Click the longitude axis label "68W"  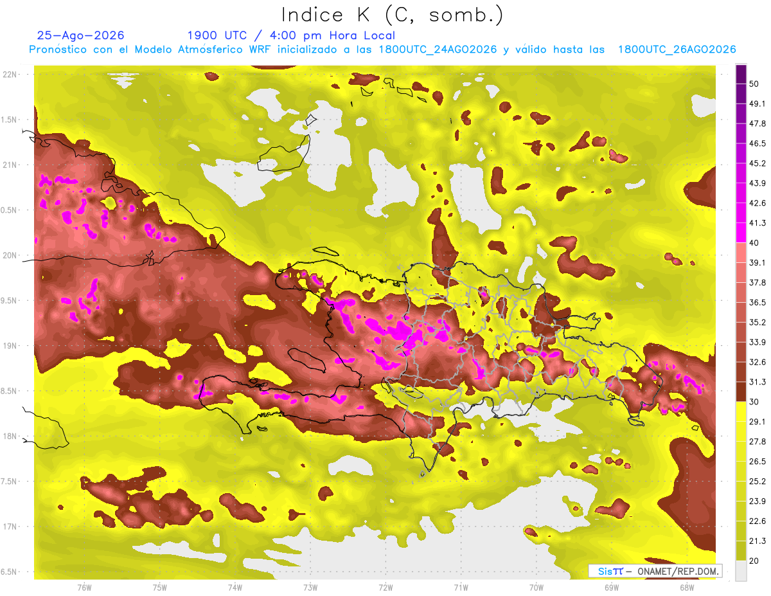click(687, 587)
